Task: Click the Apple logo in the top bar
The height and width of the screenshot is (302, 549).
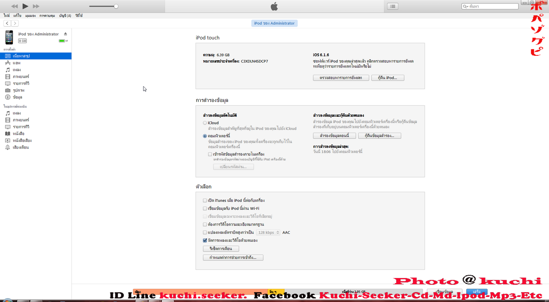Action: click(274, 6)
